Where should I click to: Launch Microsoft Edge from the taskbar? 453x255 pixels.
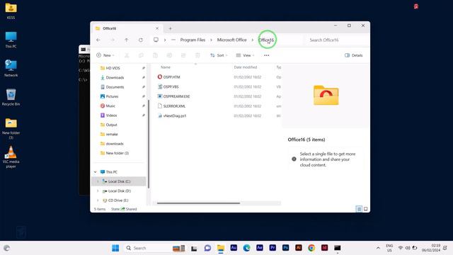click(247, 248)
